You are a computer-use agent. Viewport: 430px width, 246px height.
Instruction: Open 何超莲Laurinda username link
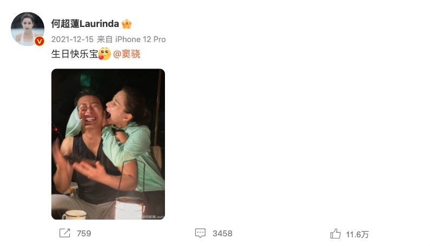85,24
